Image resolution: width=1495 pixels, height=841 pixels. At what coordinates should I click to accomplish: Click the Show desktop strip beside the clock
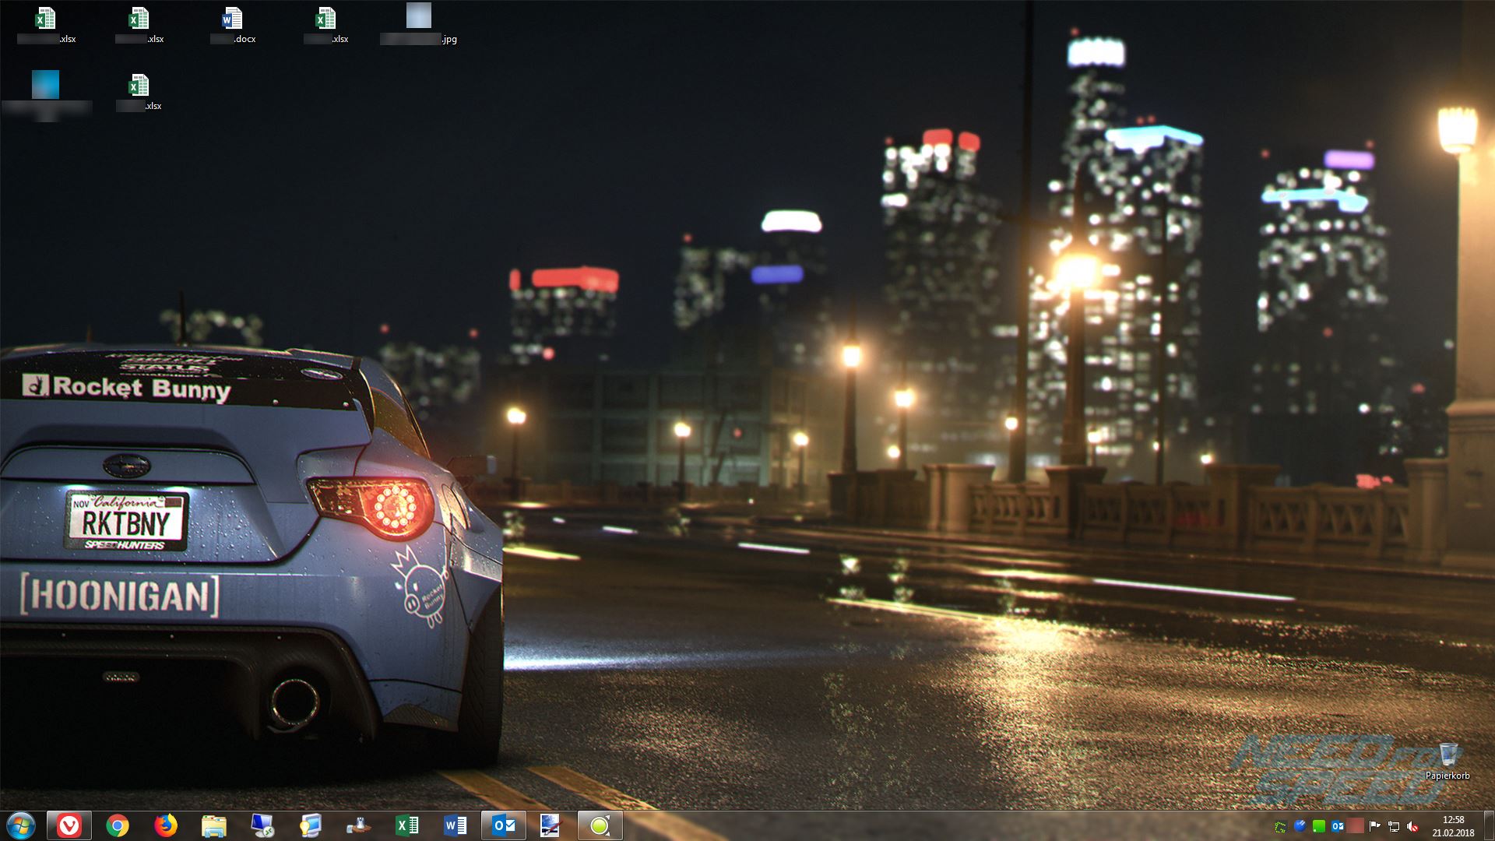1489,825
